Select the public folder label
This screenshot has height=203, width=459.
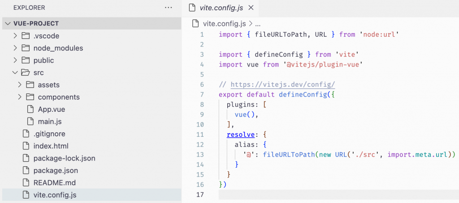43,60
